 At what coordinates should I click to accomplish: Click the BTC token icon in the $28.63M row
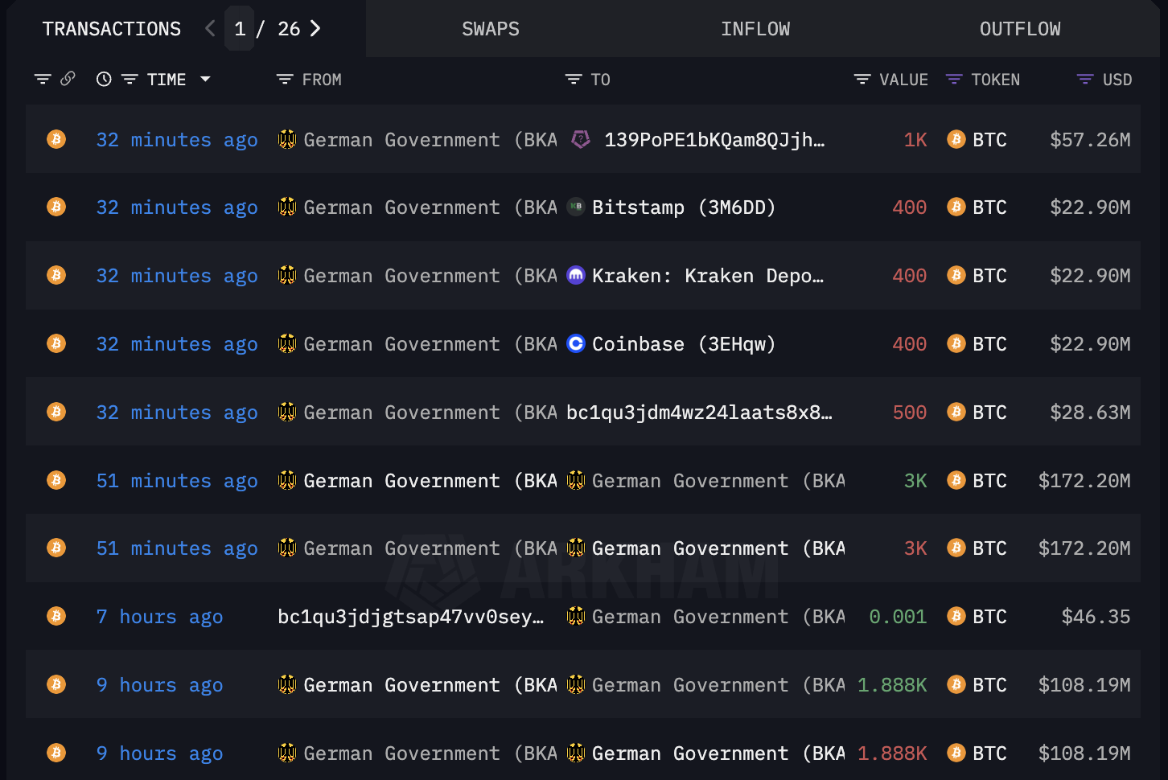click(x=956, y=412)
